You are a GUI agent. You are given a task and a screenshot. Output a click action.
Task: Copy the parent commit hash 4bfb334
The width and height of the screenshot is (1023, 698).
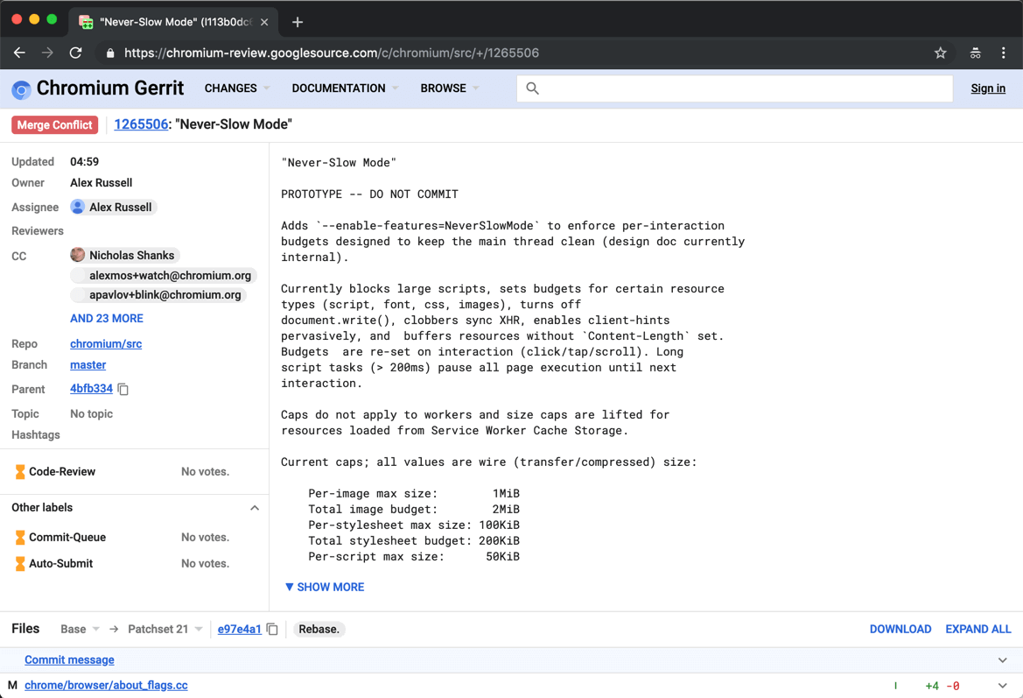tap(123, 389)
